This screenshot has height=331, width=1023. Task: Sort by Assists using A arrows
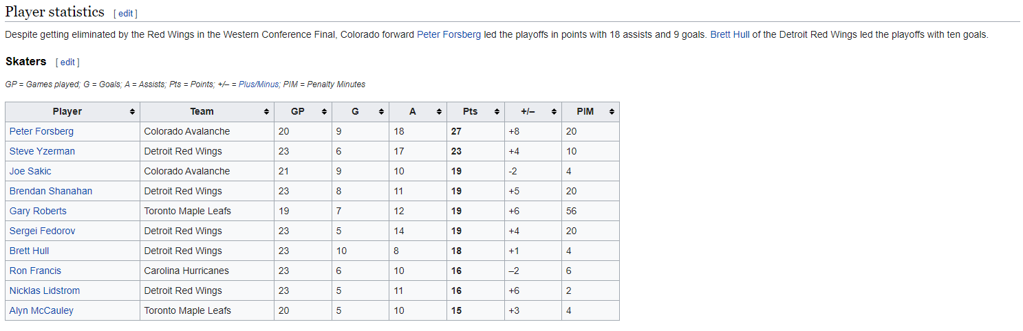(x=439, y=112)
